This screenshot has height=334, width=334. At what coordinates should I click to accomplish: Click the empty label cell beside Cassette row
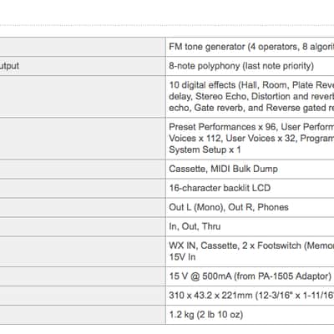tap(83, 169)
